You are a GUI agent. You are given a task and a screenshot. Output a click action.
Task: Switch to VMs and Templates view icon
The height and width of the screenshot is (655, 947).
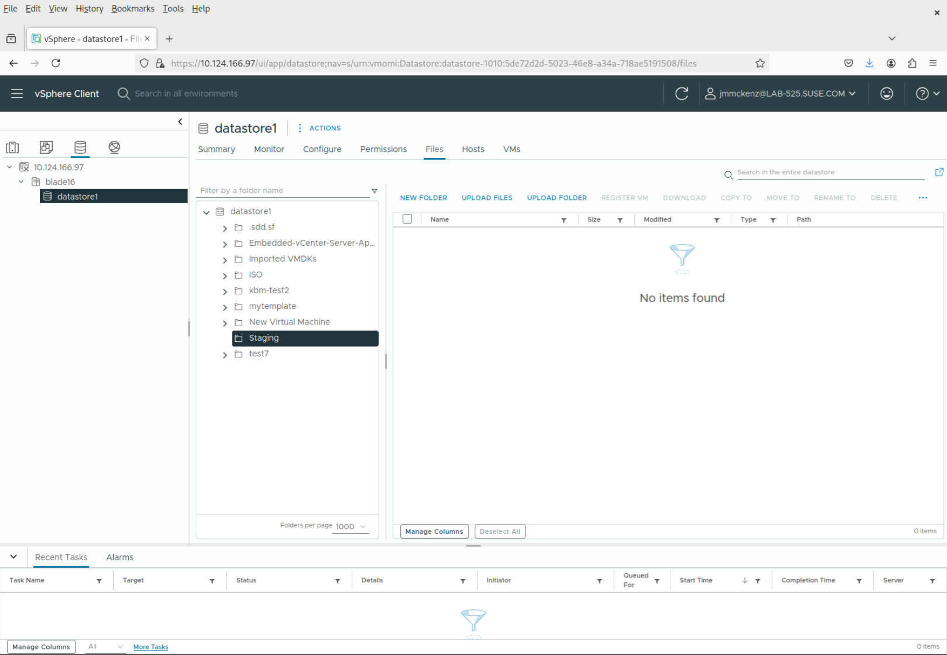click(46, 147)
